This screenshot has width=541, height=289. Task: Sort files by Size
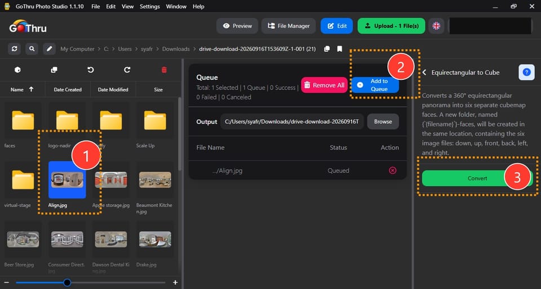[158, 89]
